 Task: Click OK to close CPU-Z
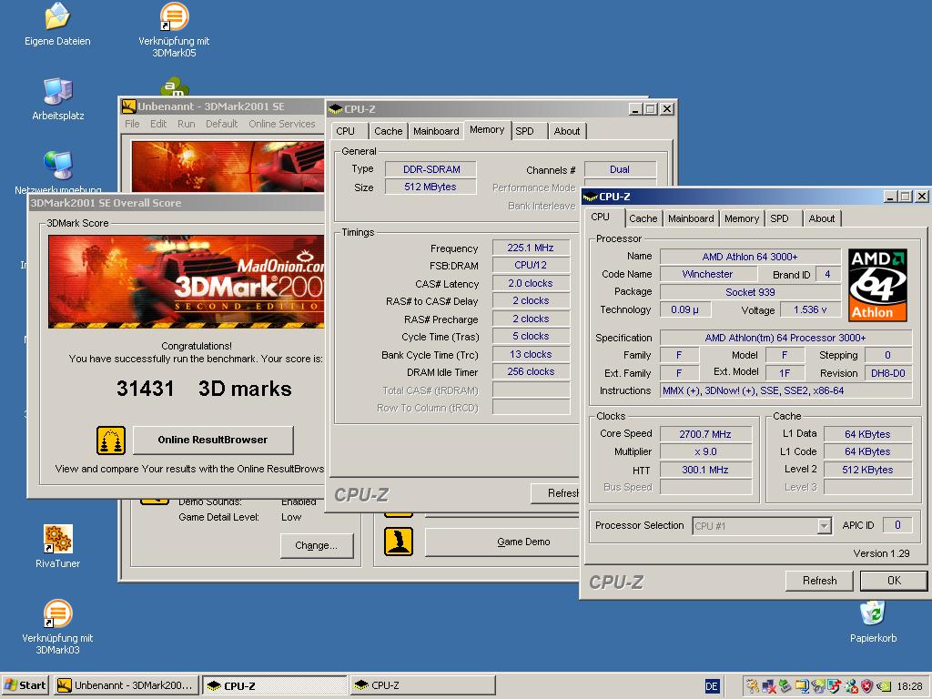pos(893,581)
